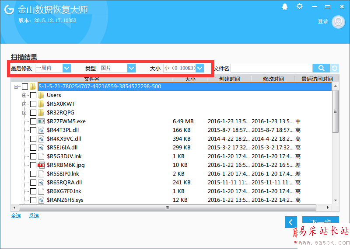Tick checkbox for $R6SRQRA.dll
This screenshot has width=350, height=249.
tap(33, 183)
